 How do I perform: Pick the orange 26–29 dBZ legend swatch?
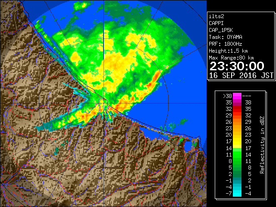237,122
